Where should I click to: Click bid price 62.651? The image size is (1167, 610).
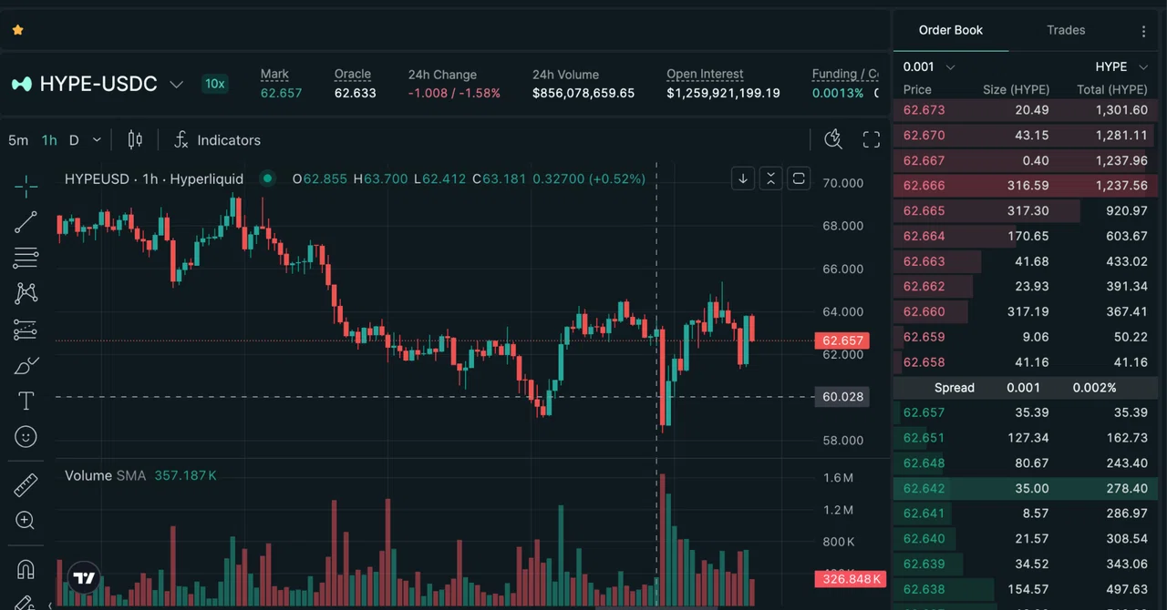(x=924, y=437)
